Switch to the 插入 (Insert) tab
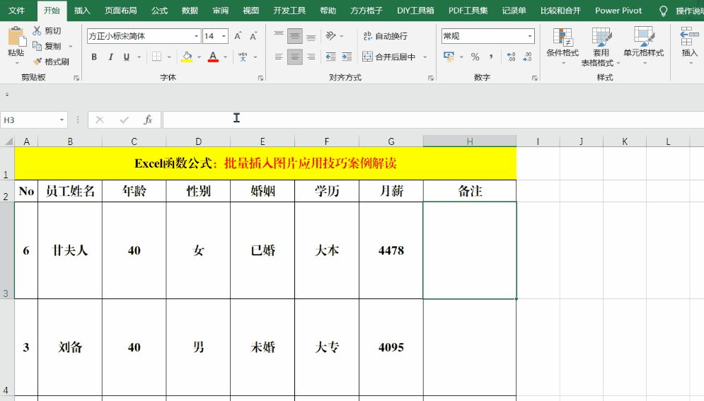The width and height of the screenshot is (704, 401). [x=81, y=11]
